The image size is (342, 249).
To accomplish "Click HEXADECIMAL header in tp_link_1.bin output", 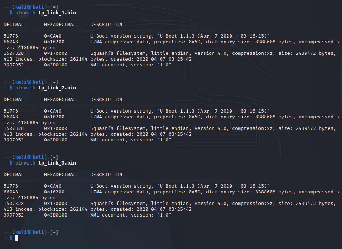I will click(60, 25).
